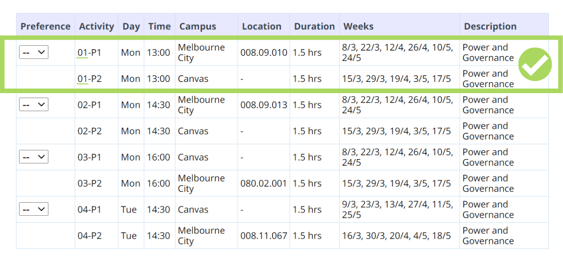
Task: Open preference dropdown for activity 02-P1
Action: 34,105
